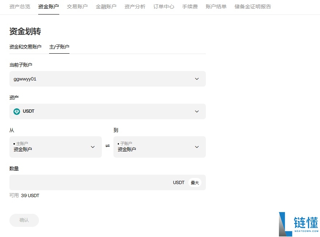The image size is (320, 237).
Task: Open the 储备金证明报告 tab
Action: click(x=253, y=7)
